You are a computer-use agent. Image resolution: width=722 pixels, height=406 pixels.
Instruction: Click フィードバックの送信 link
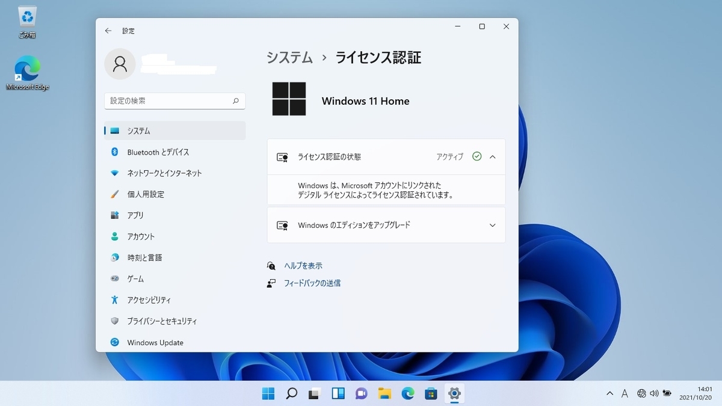pyautogui.click(x=312, y=283)
